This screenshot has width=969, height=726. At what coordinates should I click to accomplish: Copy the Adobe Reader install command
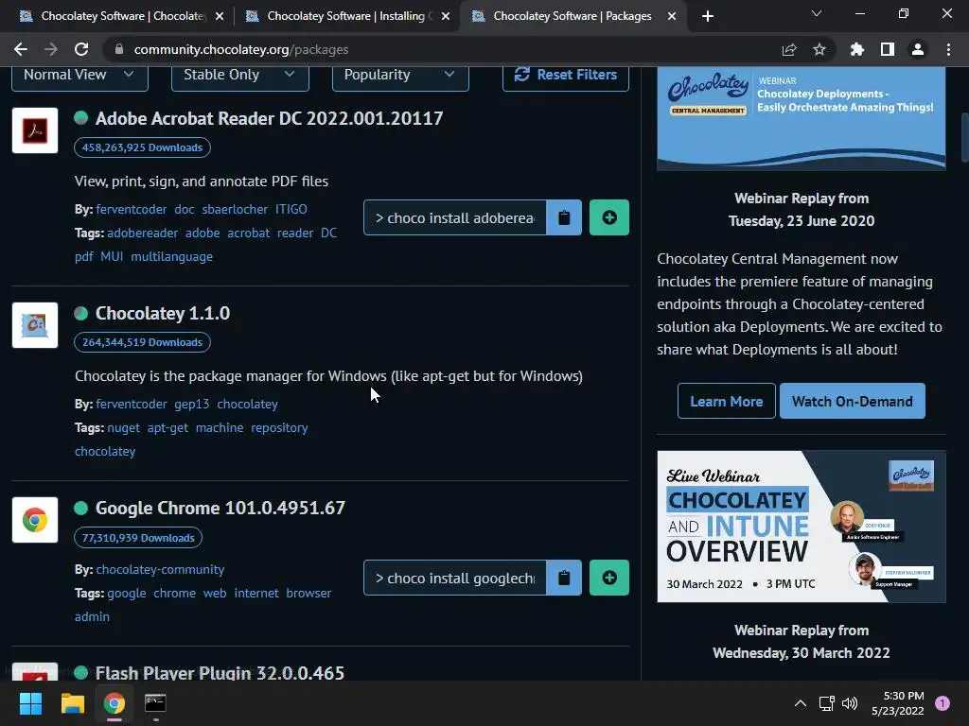(x=564, y=217)
